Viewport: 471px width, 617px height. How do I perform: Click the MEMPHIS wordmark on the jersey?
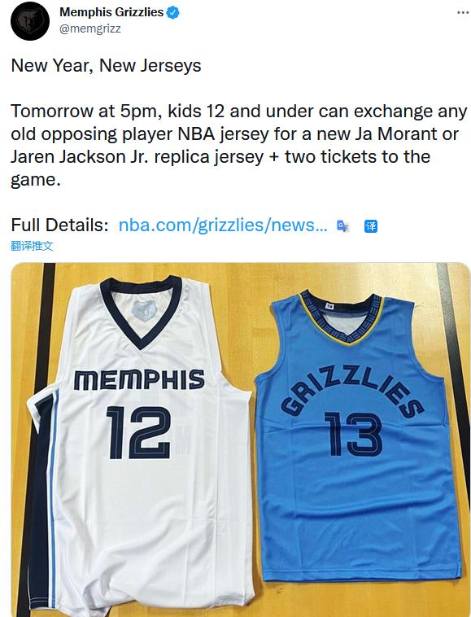(x=140, y=379)
